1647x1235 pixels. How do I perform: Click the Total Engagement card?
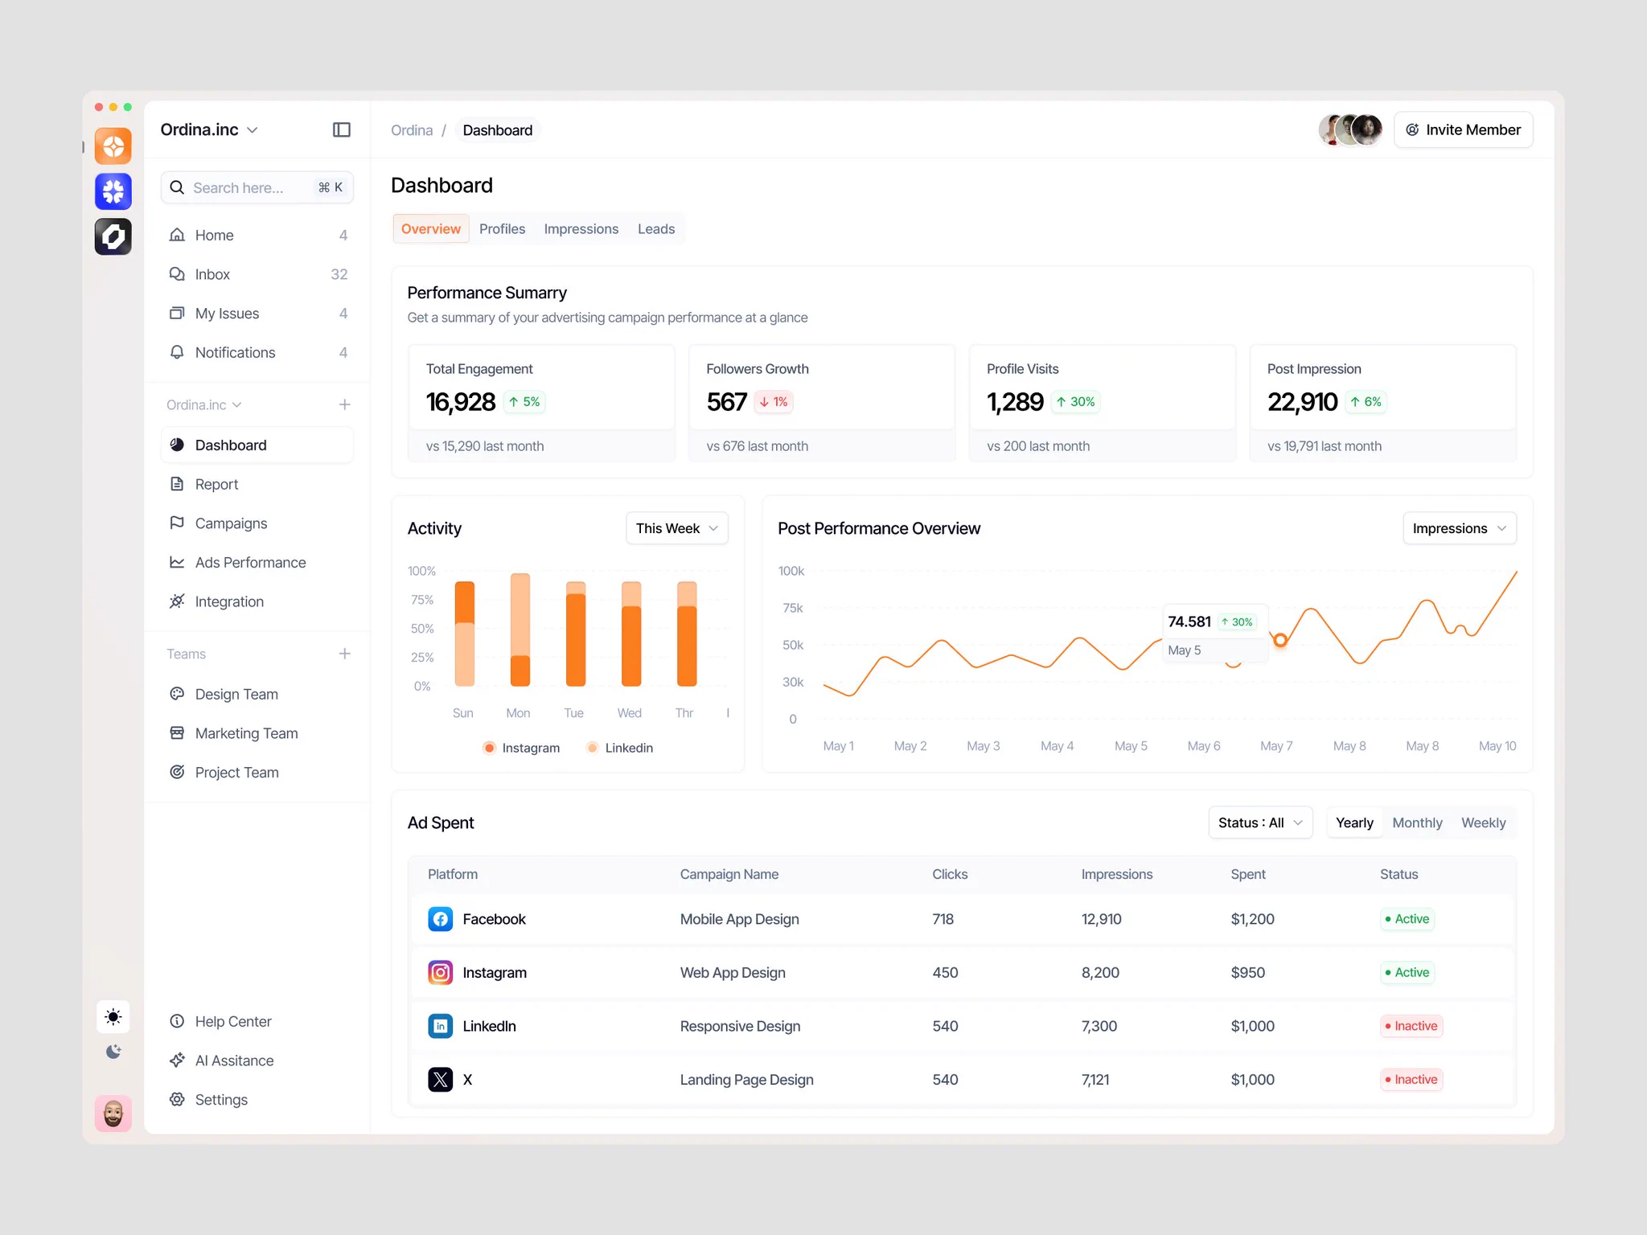coord(542,403)
